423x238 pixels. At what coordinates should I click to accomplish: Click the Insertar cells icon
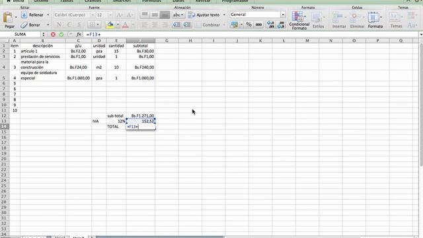click(x=339, y=20)
